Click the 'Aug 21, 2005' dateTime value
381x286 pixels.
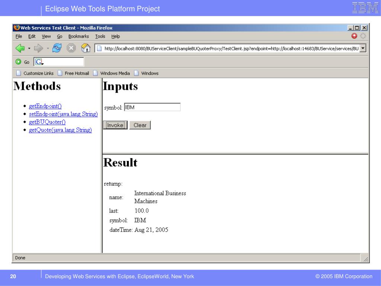(x=151, y=230)
